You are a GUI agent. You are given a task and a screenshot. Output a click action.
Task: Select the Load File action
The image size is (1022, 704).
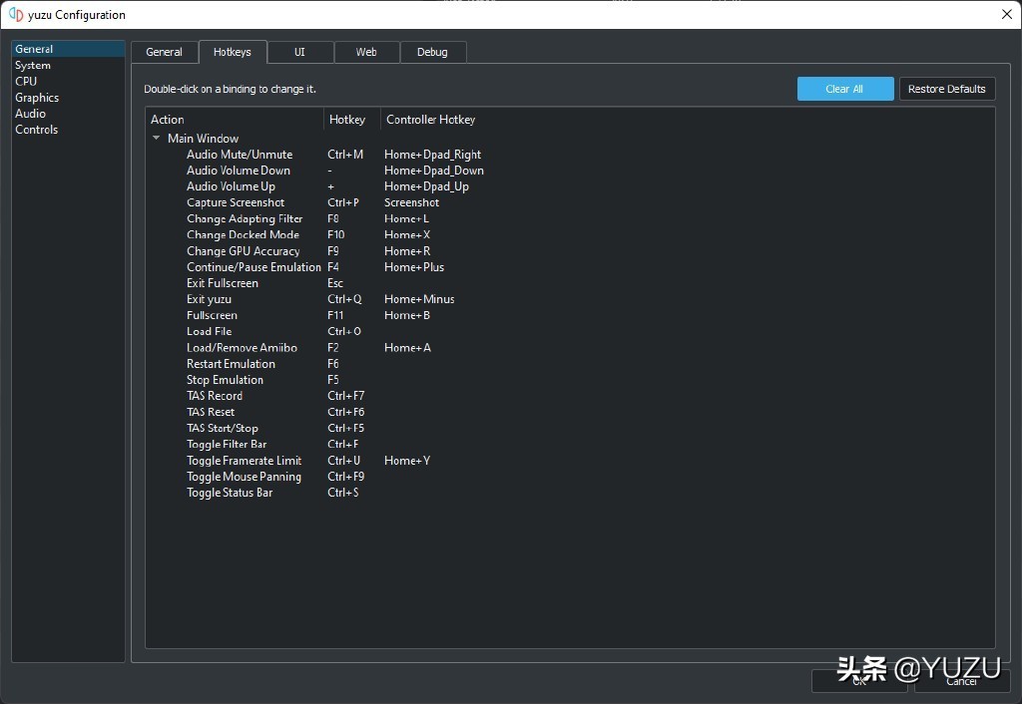210,331
